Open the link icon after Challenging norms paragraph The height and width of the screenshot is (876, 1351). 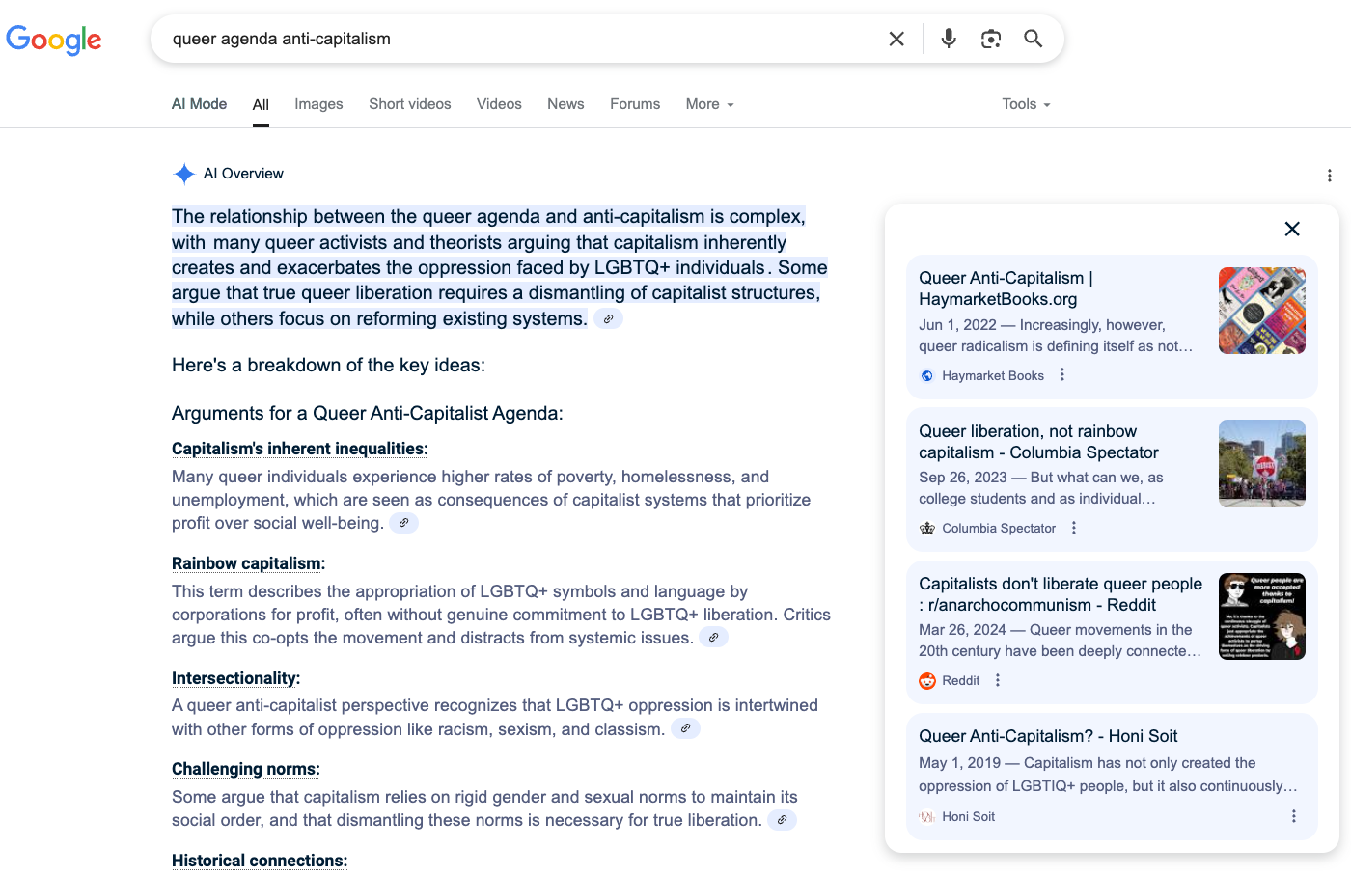click(782, 820)
